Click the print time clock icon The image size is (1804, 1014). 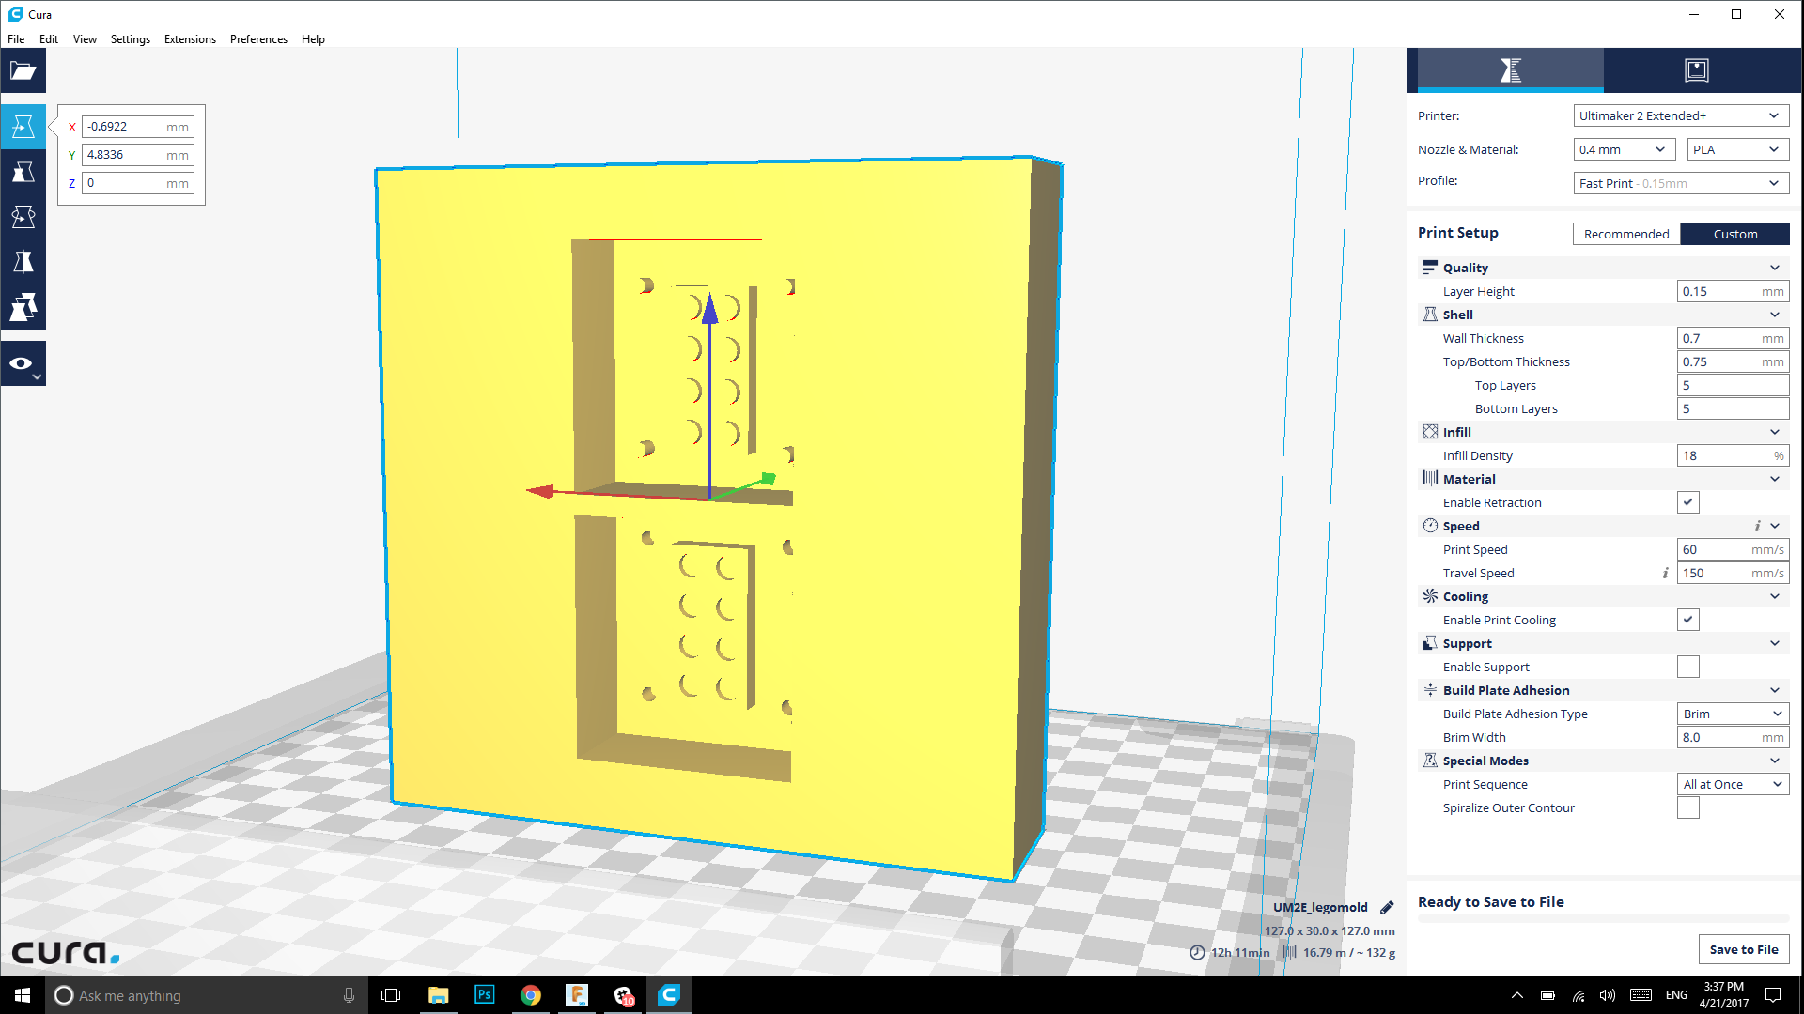[x=1197, y=952]
